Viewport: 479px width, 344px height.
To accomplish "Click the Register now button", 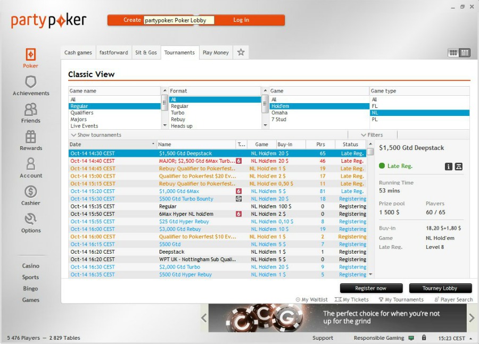I will coord(371,288).
